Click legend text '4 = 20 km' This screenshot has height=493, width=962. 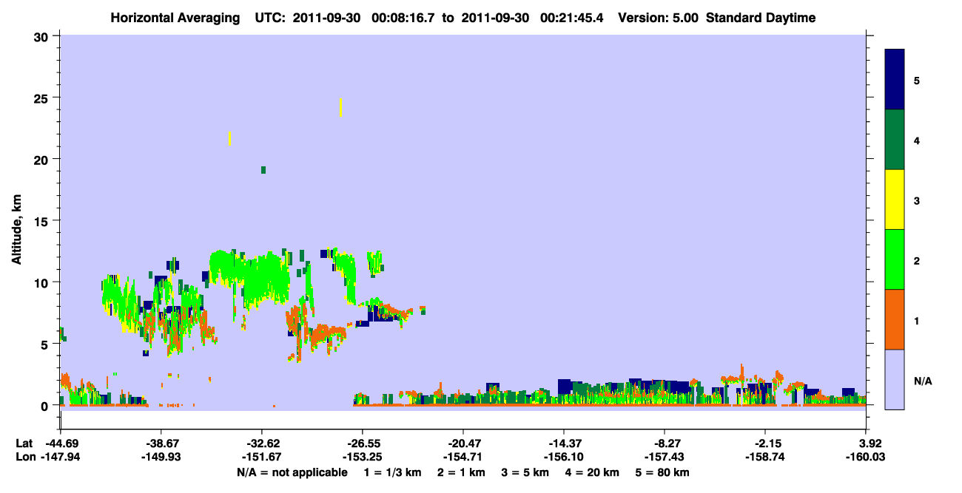[x=593, y=472]
